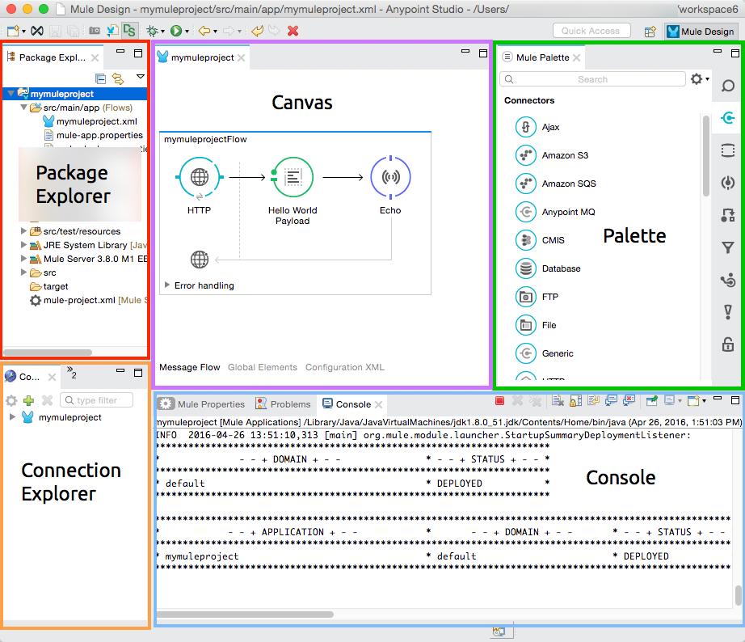Switch to the Mule Properties tab
The width and height of the screenshot is (745, 642).
(x=202, y=404)
